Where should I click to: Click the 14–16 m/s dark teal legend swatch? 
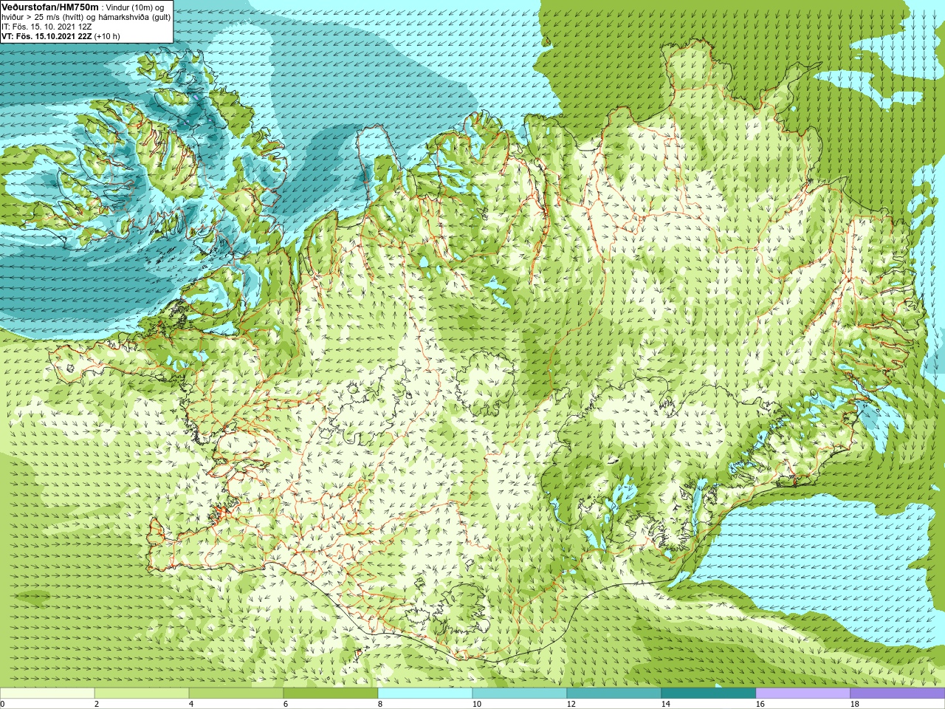click(x=709, y=693)
